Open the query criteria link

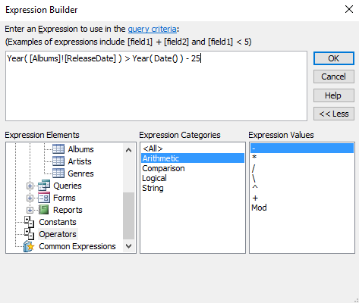tap(152, 29)
